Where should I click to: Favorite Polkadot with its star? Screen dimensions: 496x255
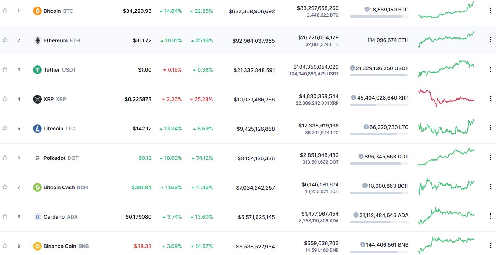(x=5, y=158)
